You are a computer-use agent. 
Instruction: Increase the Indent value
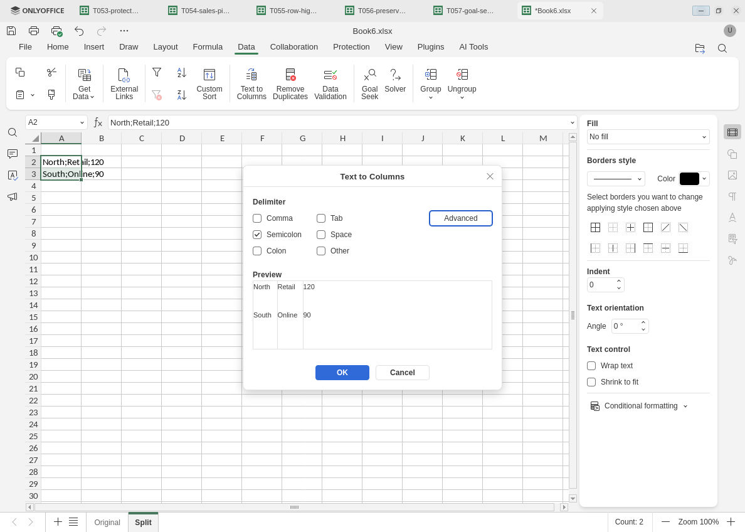618,282
